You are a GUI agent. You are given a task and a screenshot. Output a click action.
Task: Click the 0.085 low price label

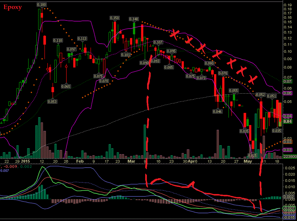pos(169,67)
